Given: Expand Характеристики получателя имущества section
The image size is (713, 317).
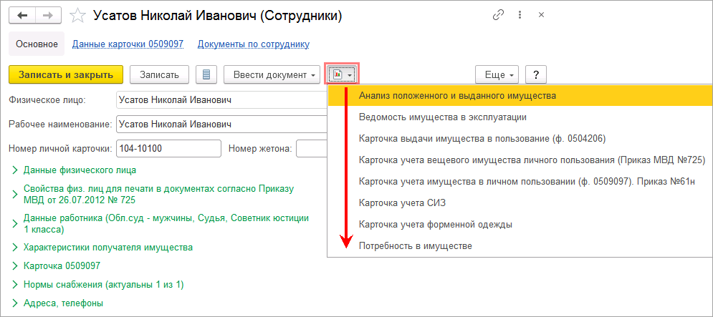Looking at the screenshot, I should (107, 248).
